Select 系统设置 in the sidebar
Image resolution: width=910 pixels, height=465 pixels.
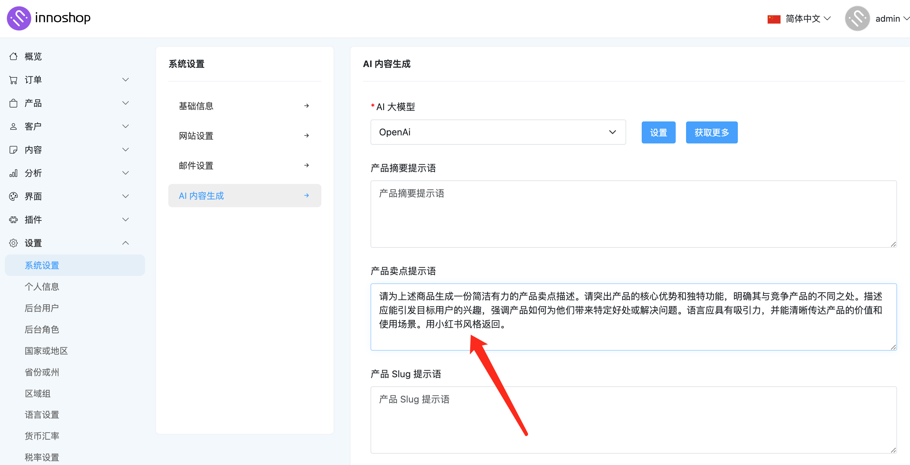[75, 265]
